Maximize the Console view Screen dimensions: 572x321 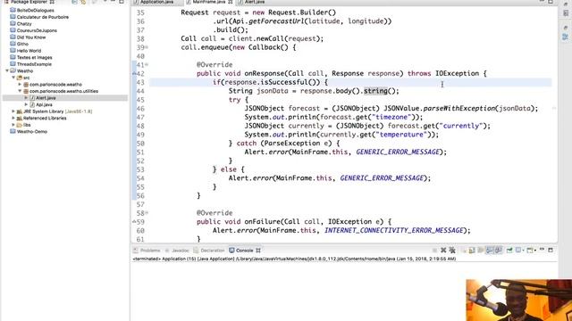coord(551,250)
